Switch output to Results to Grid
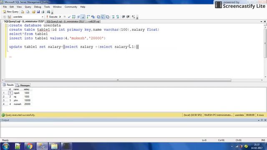This screenshot has width=267, height=150. (103, 17)
